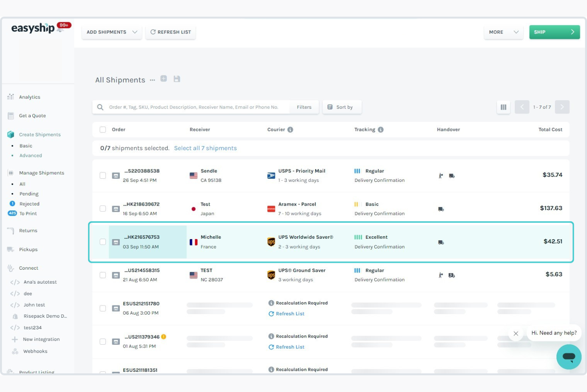Expand the Add Shipments dropdown
The height and width of the screenshot is (392, 587).
click(x=112, y=32)
